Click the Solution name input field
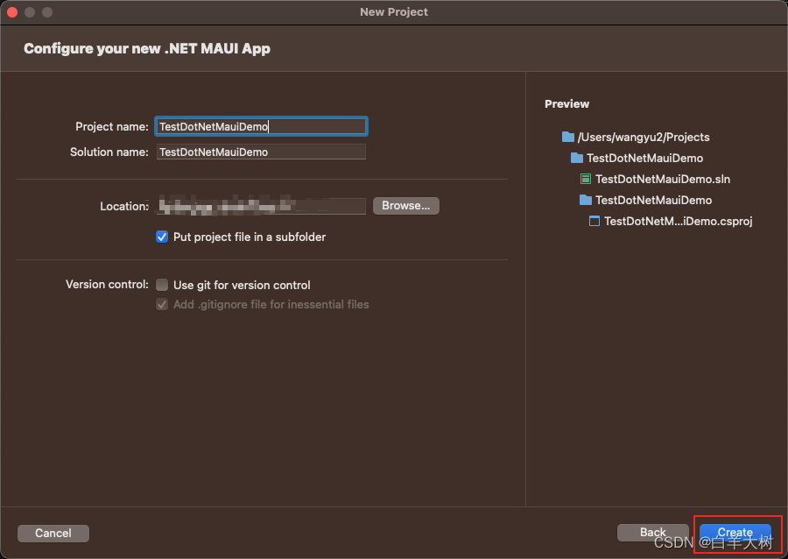788x559 pixels. pyautogui.click(x=260, y=152)
